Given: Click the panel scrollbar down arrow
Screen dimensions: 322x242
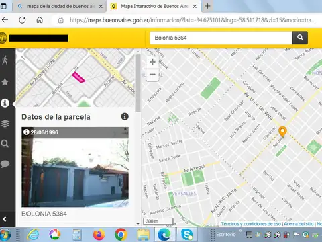Looking at the screenshot, I should point(138,224).
